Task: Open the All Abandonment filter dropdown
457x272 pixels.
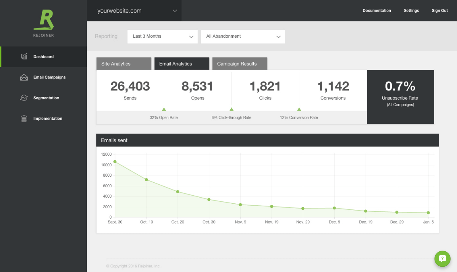Action: click(x=243, y=36)
